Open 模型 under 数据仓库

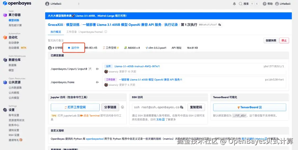click(11, 70)
